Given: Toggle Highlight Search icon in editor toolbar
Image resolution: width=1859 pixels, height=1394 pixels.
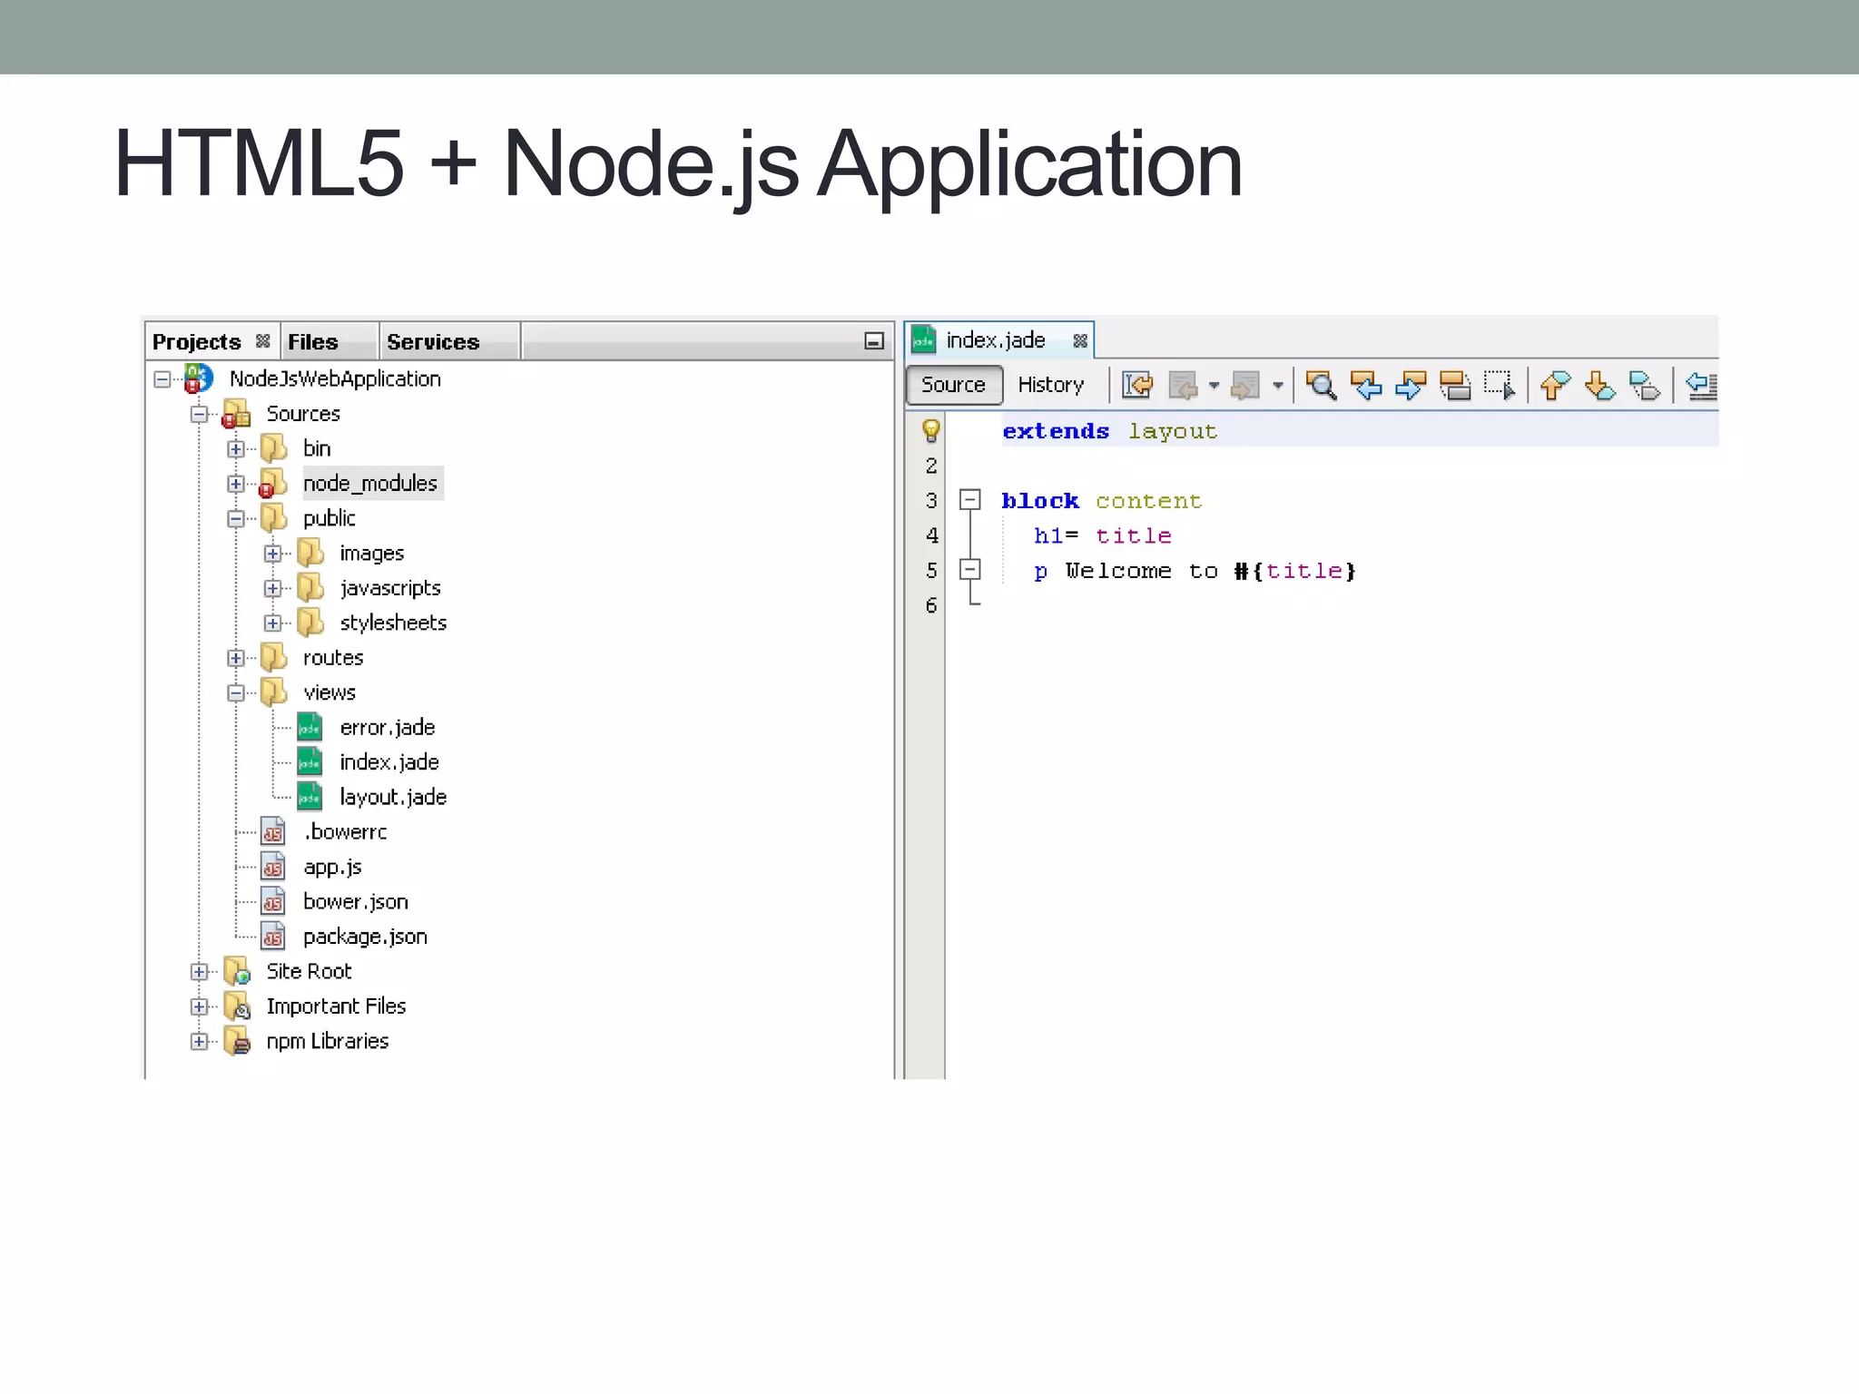Looking at the screenshot, I should 1455,386.
